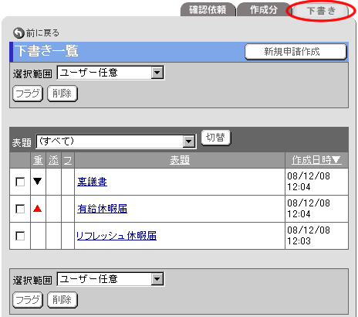Sort by 添 attachment column header
The width and height of the screenshot is (358, 317).
tap(54, 160)
